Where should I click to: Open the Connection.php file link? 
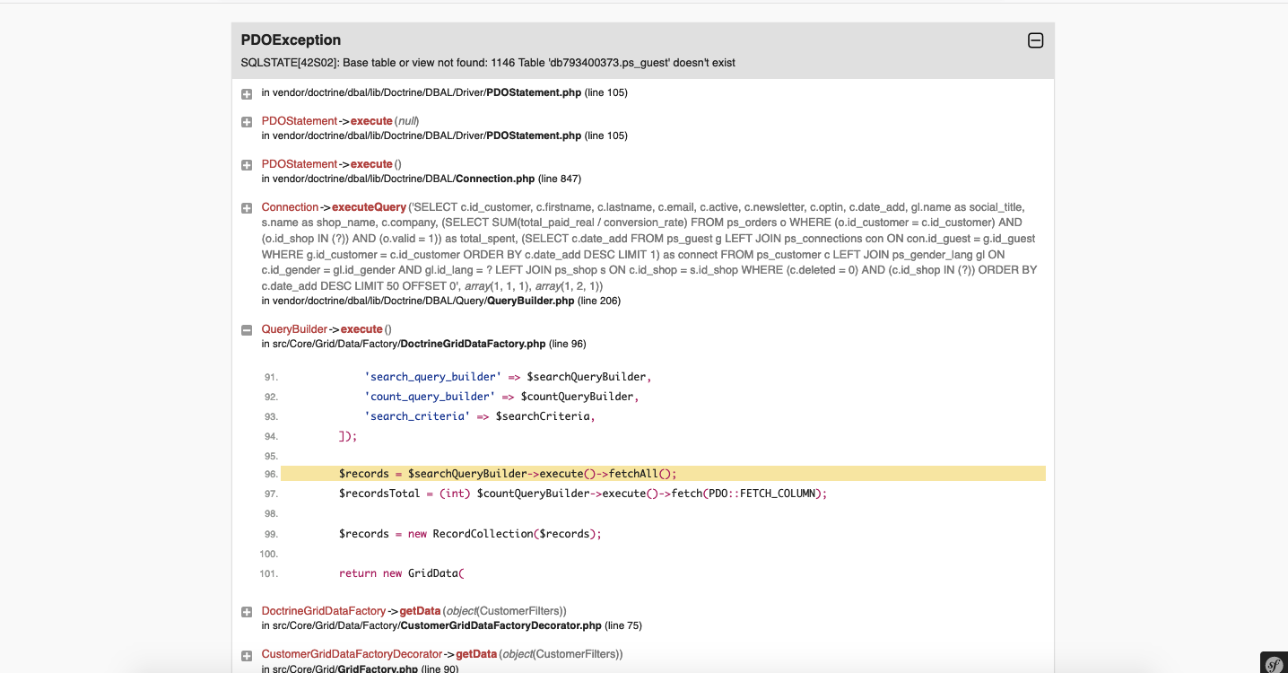pos(495,179)
